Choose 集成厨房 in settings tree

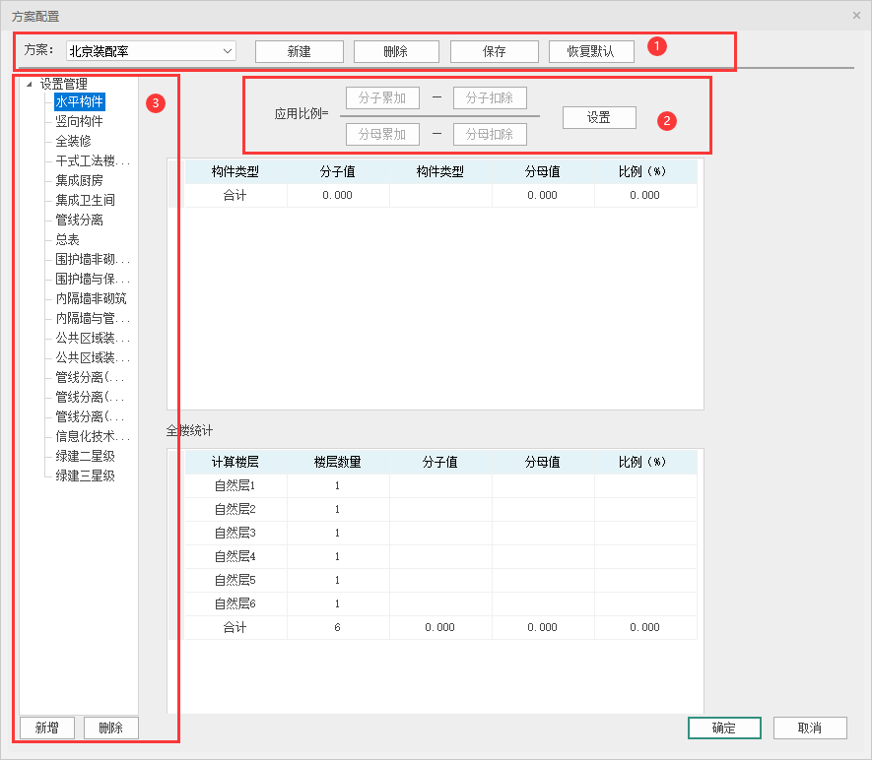(79, 180)
